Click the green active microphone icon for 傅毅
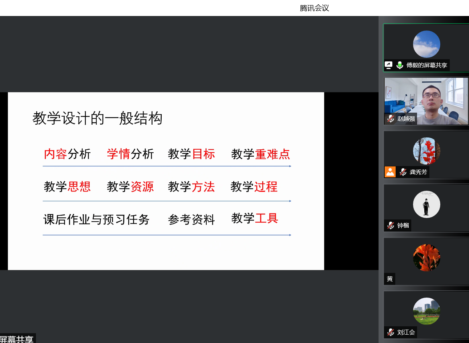The image size is (469, 343). click(x=400, y=65)
